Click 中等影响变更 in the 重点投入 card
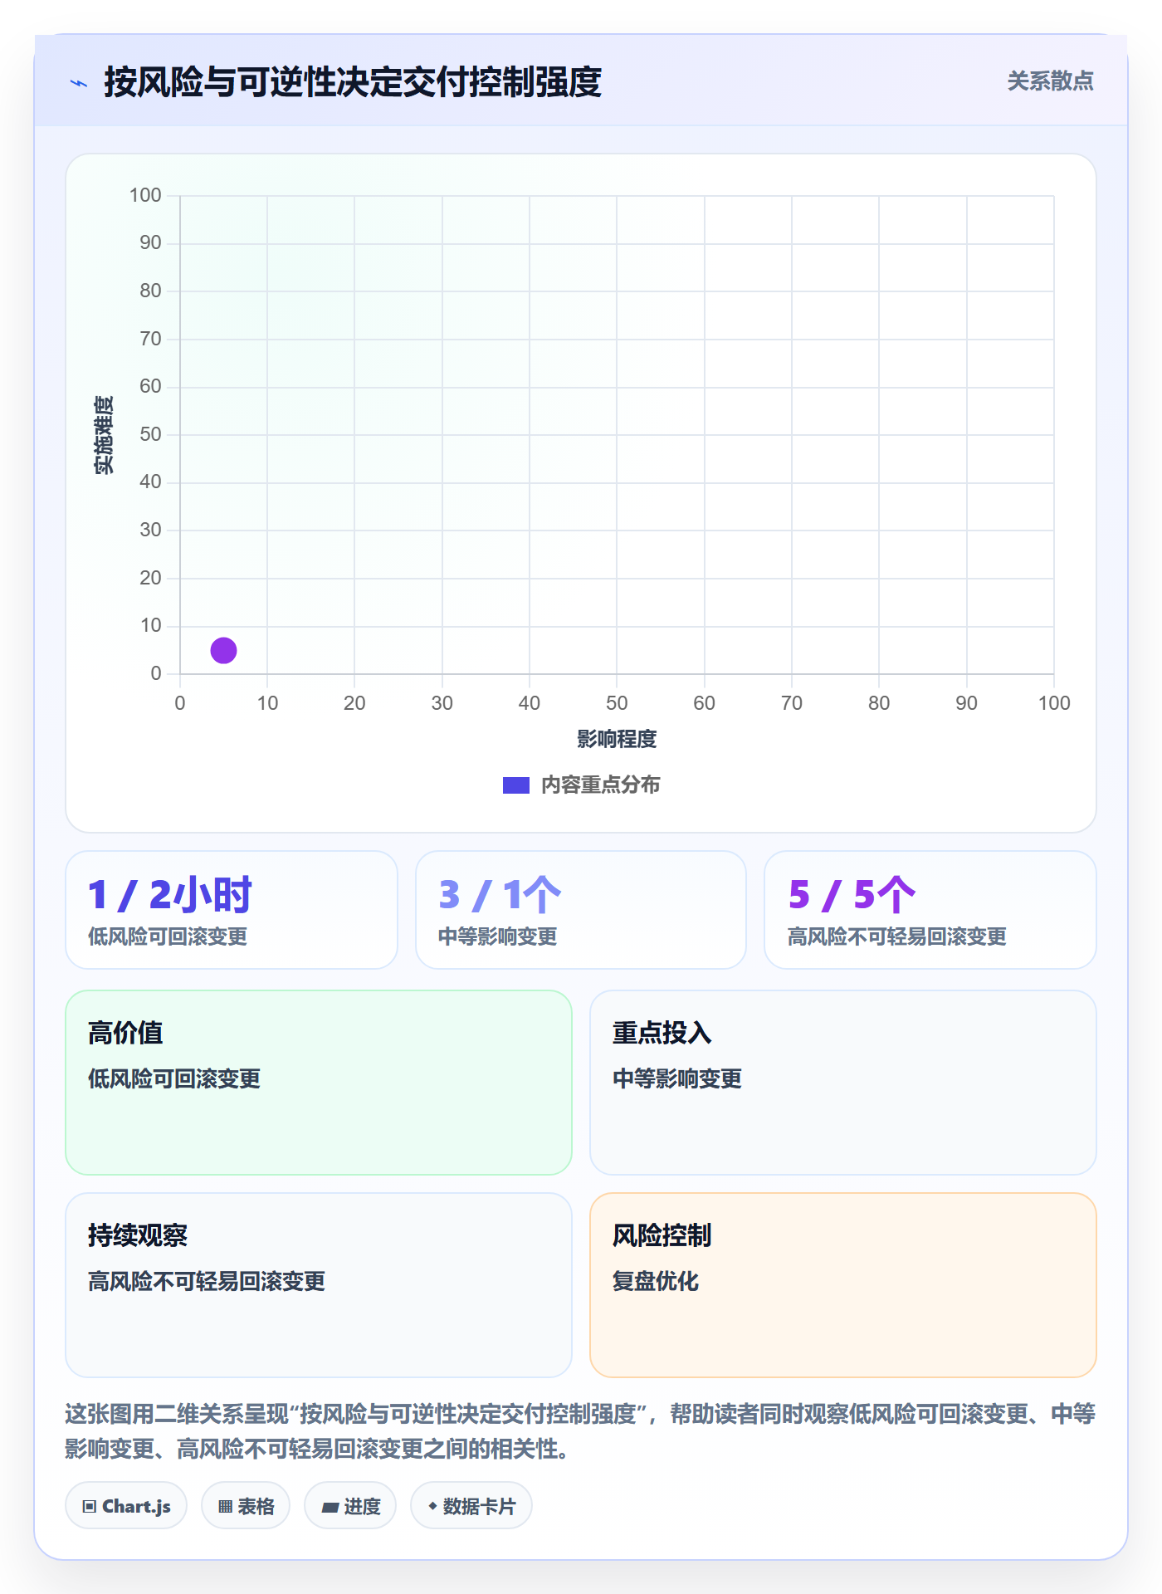The image size is (1162, 1594). (677, 1079)
